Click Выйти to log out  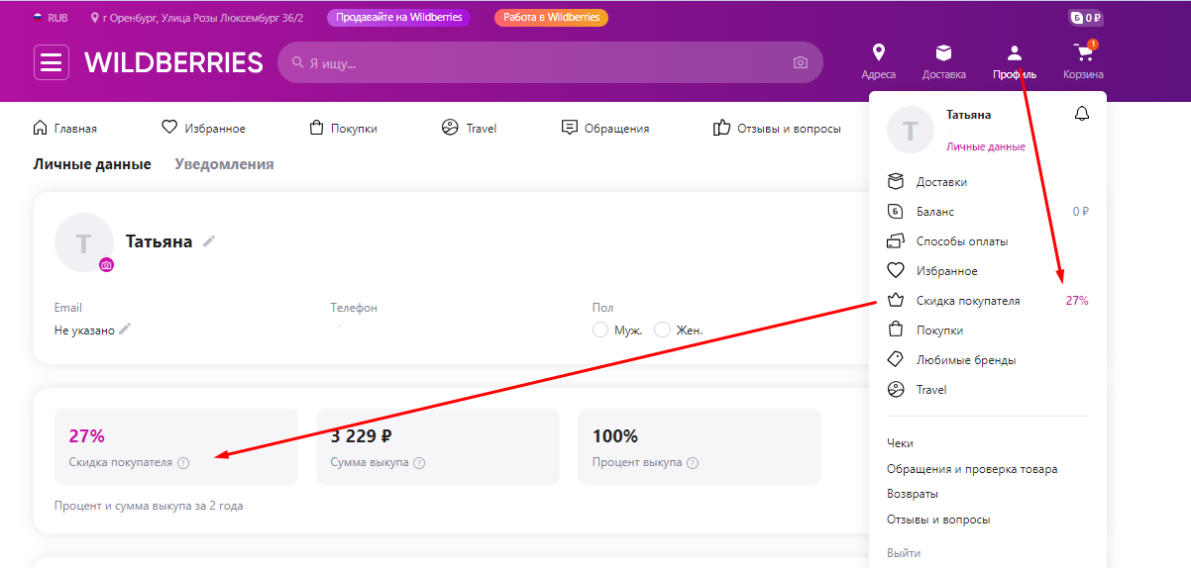click(x=904, y=553)
